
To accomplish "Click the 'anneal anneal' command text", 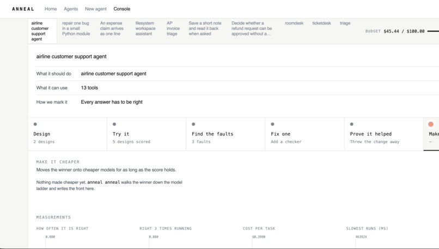I will pyautogui.click(x=103, y=182).
